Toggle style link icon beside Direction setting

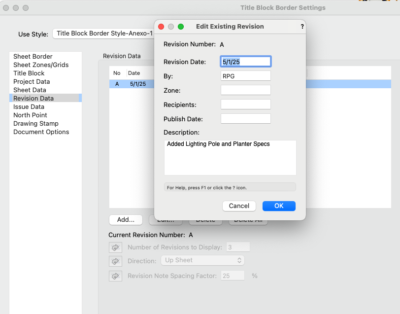click(x=115, y=261)
